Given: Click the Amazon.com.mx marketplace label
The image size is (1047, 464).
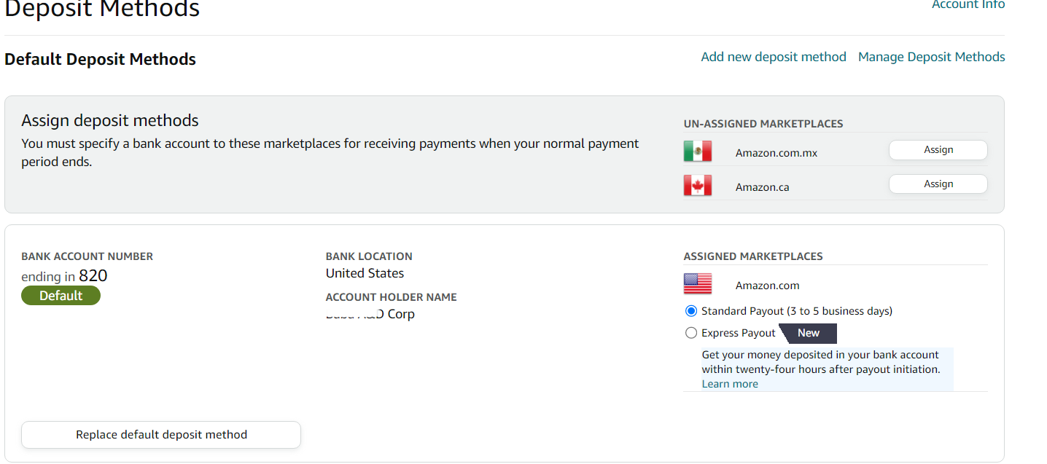Looking at the screenshot, I should pos(777,153).
